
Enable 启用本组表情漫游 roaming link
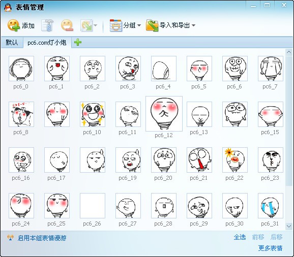click(42, 238)
